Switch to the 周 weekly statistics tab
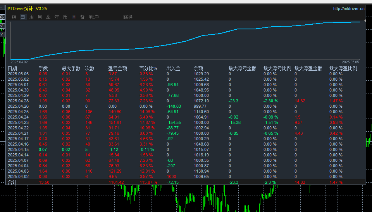The height and width of the screenshot is (212, 372). click(31, 17)
